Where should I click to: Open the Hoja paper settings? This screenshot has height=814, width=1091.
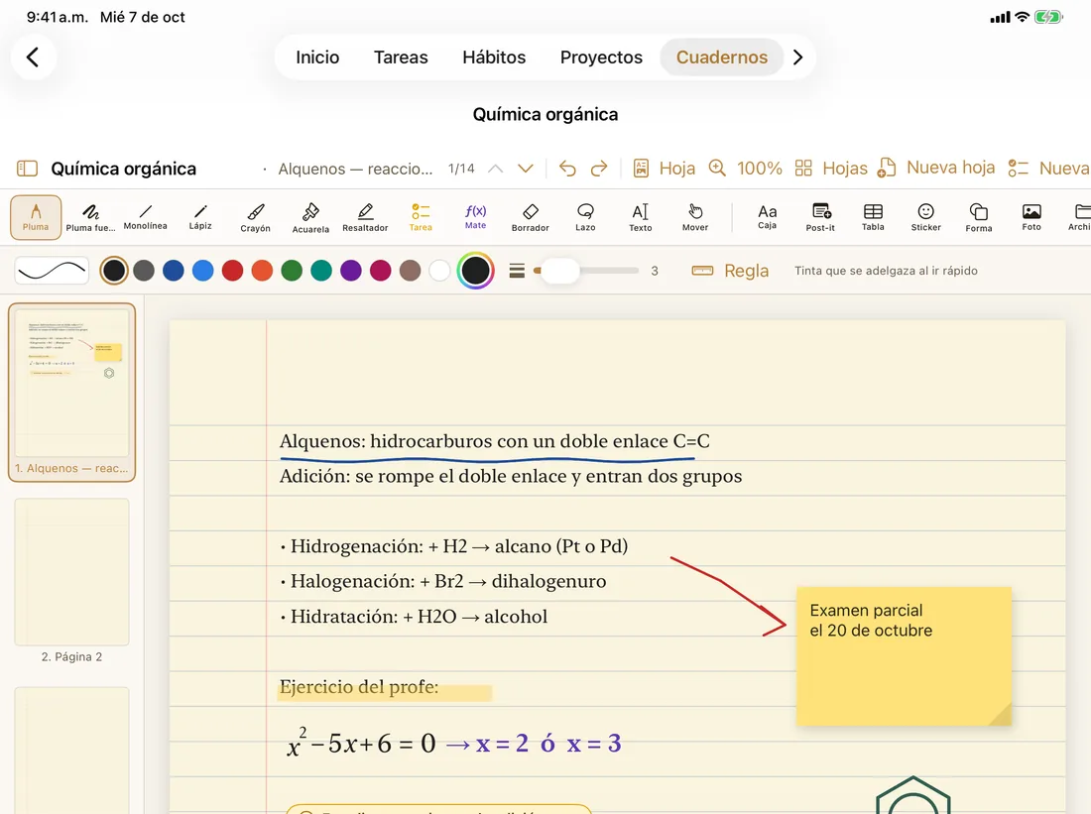(665, 169)
